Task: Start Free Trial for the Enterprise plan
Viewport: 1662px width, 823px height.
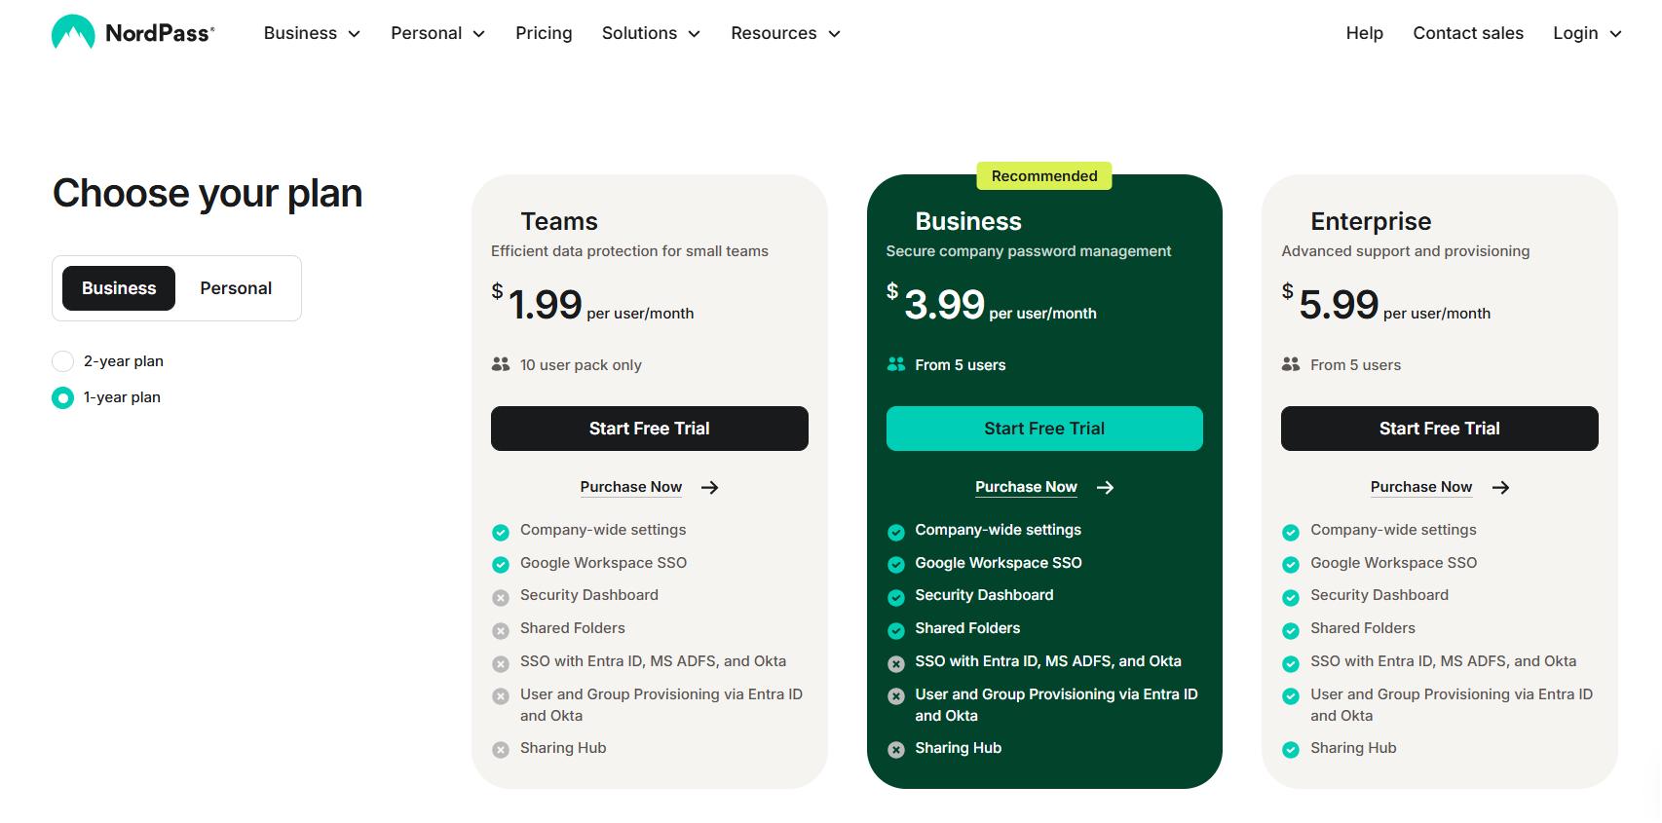Action: click(1440, 429)
